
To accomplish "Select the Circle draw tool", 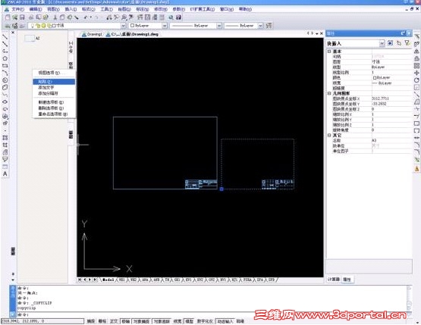I will pyautogui.click(x=5, y=80).
